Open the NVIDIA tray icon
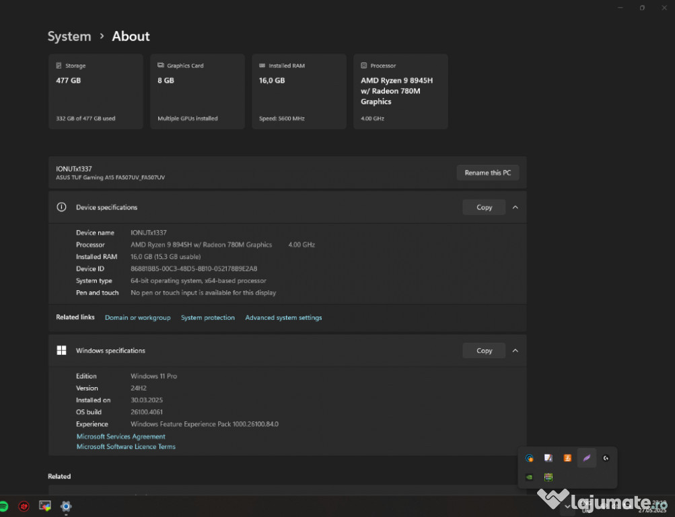 pos(530,477)
